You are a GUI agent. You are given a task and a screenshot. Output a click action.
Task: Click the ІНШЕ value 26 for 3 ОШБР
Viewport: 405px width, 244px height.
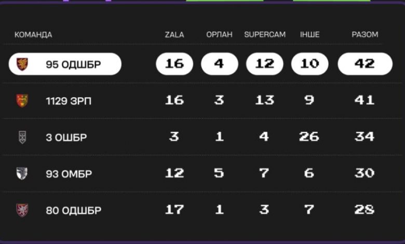309,137
